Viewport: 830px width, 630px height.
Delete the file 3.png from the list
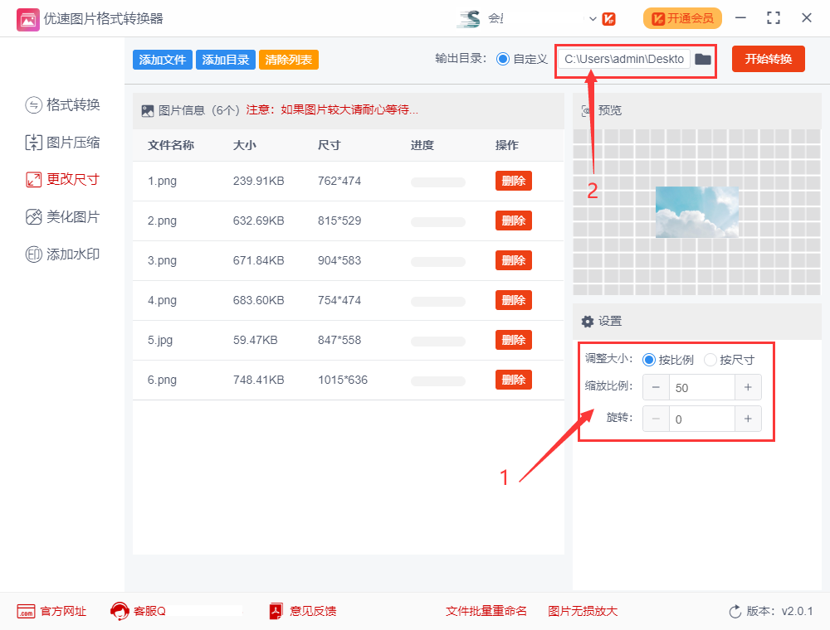pyautogui.click(x=513, y=260)
